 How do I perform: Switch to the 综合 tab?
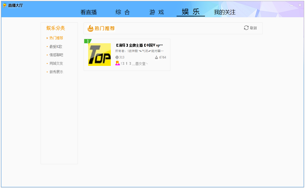[x=123, y=12]
